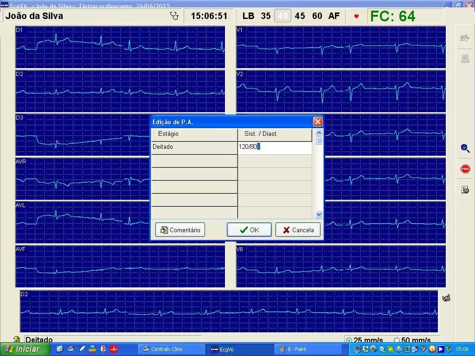Open the Comentário dialog
This screenshot has width=475, height=356.
point(180,229)
